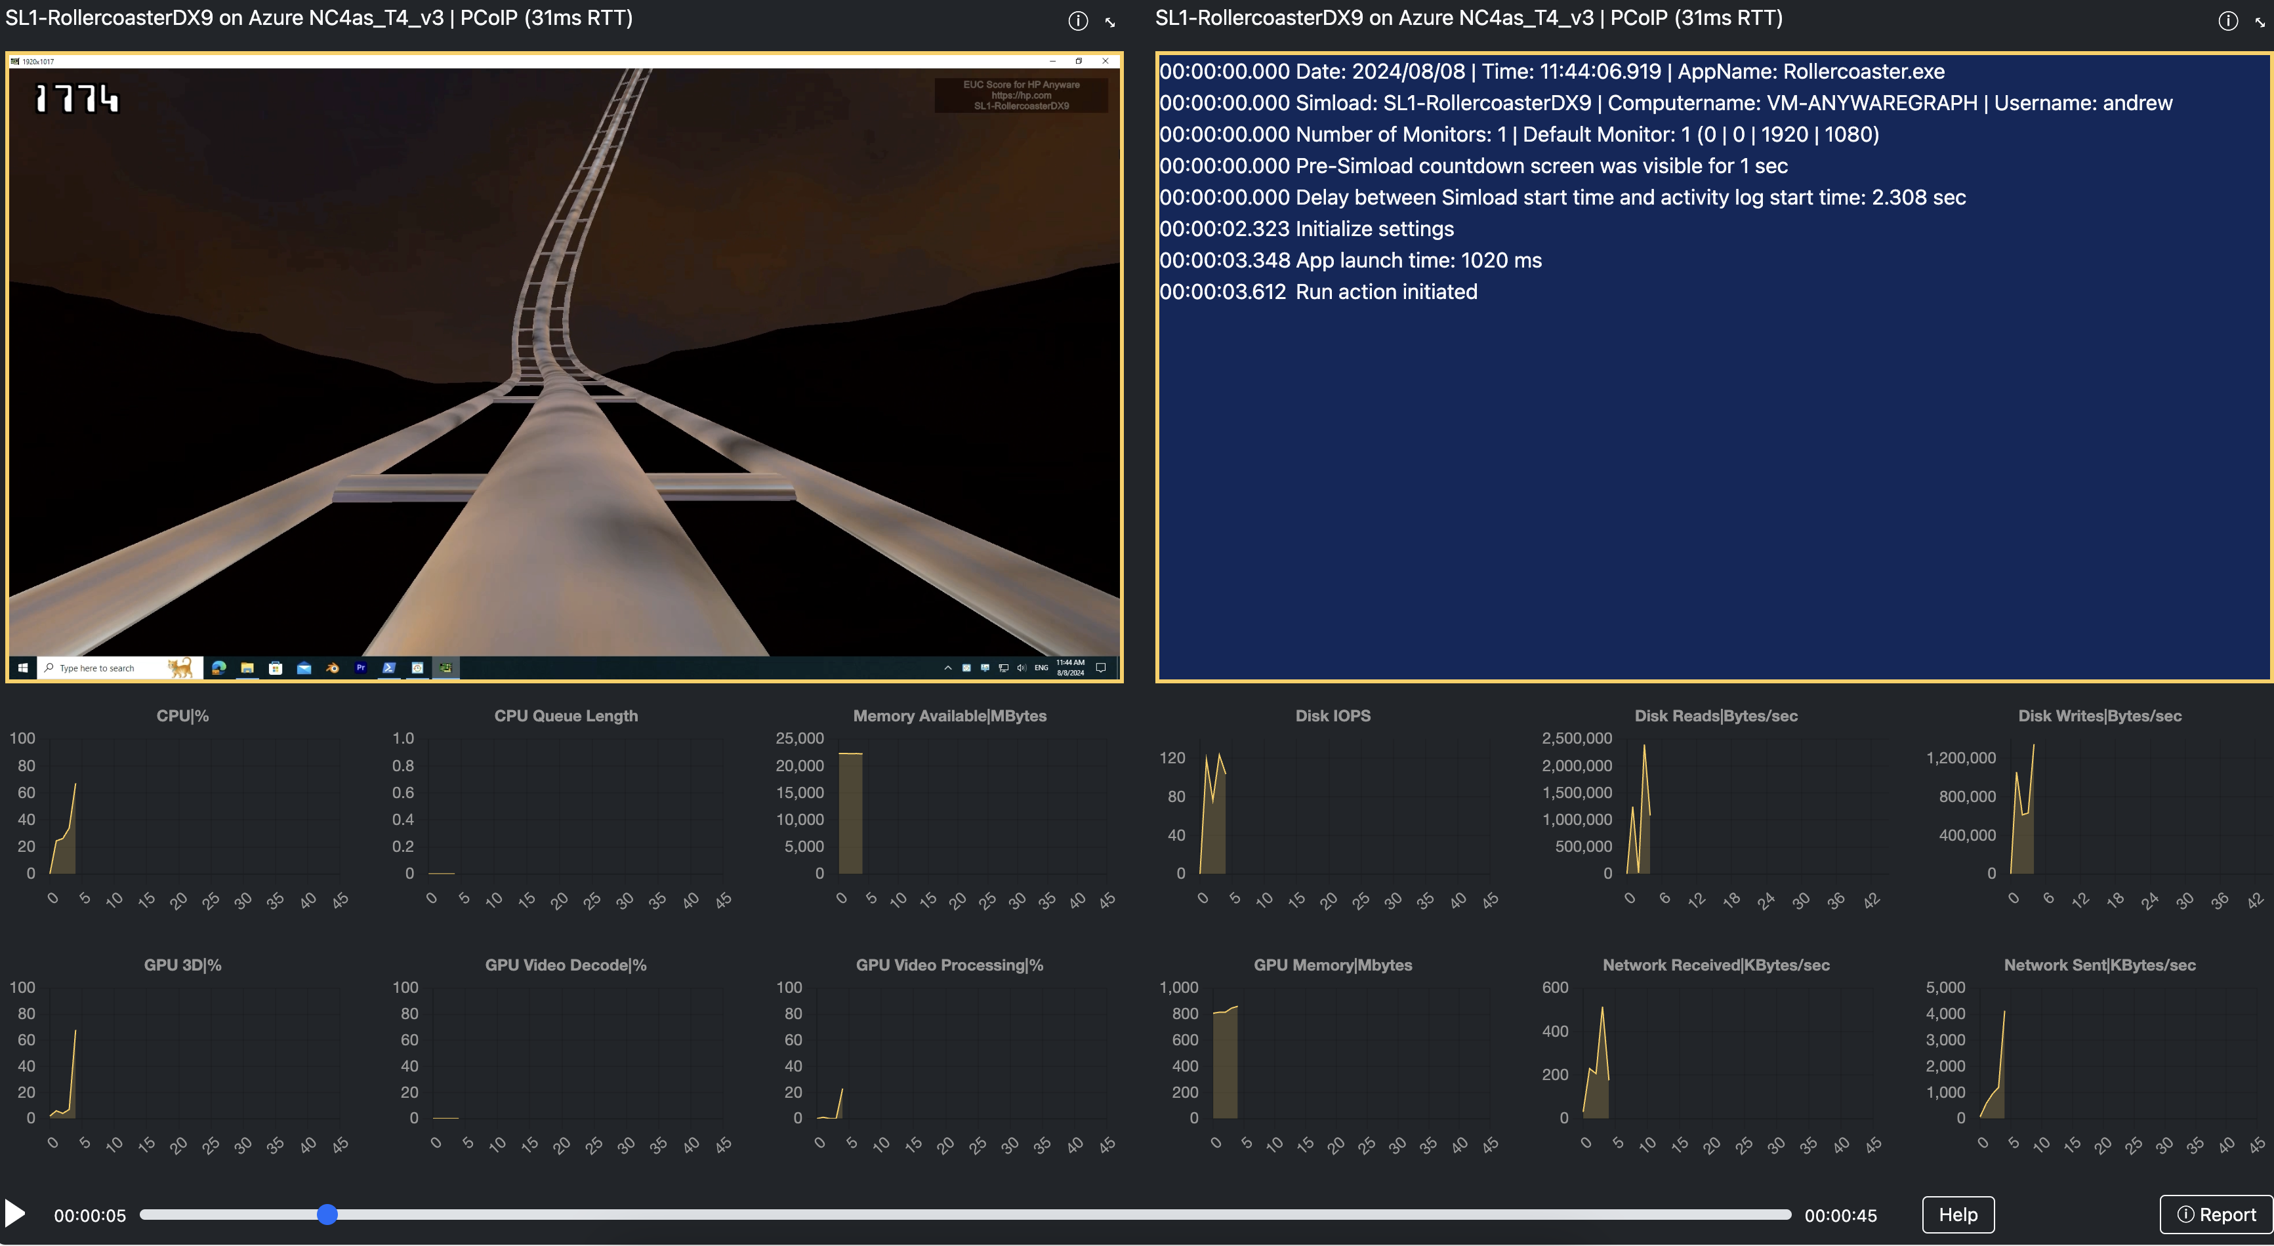
Task: Click the CPU|% chart
Action: click(182, 810)
